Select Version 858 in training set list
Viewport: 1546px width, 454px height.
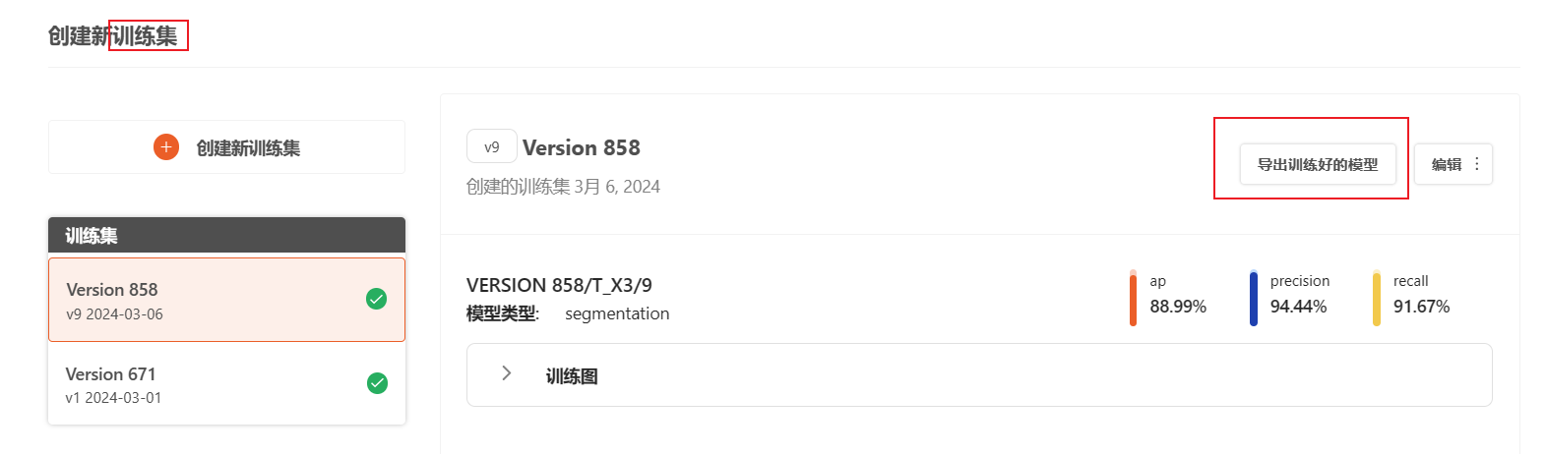[x=226, y=300]
